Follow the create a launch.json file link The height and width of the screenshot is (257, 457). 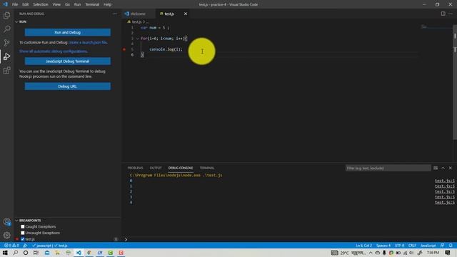[x=88, y=43]
